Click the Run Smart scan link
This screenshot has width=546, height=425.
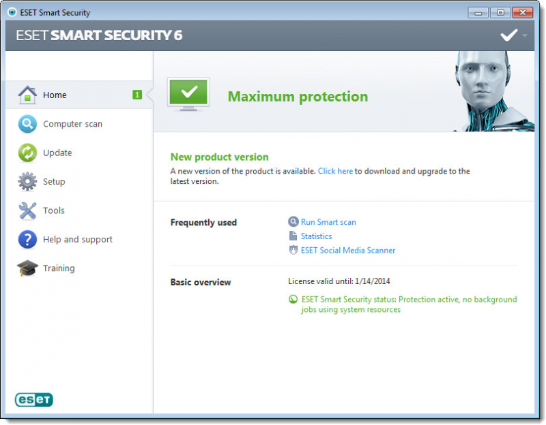click(328, 222)
